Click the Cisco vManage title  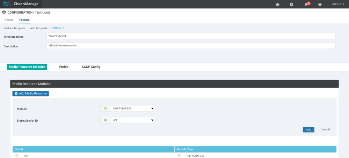[26, 4]
